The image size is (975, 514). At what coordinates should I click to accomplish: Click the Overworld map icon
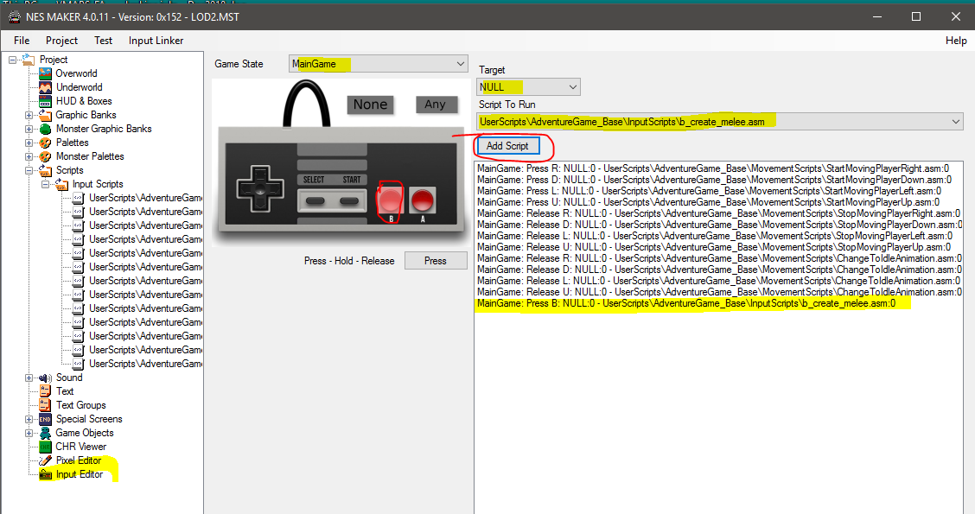[x=46, y=73]
